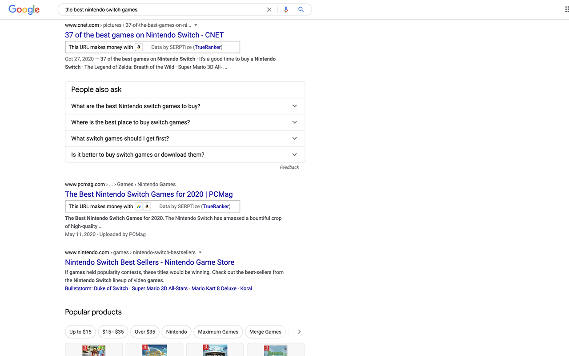Click the Amazon icon in PCMag's SERPTize bar
This screenshot has width=569, height=356.
click(147, 206)
